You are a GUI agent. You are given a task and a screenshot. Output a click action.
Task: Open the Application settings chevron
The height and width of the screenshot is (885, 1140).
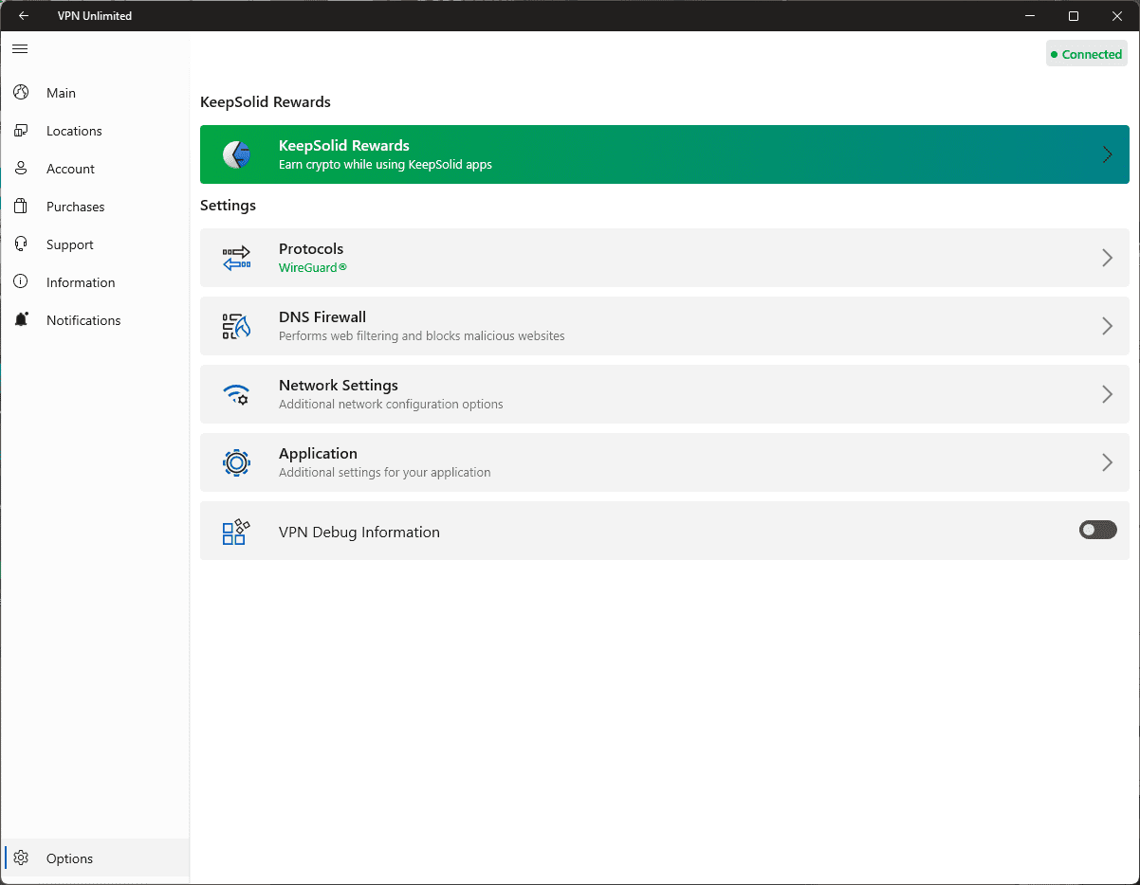[x=1107, y=462]
